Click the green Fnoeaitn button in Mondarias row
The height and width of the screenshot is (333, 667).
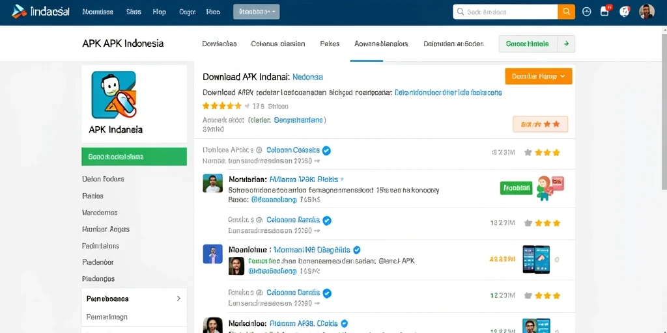(x=517, y=187)
